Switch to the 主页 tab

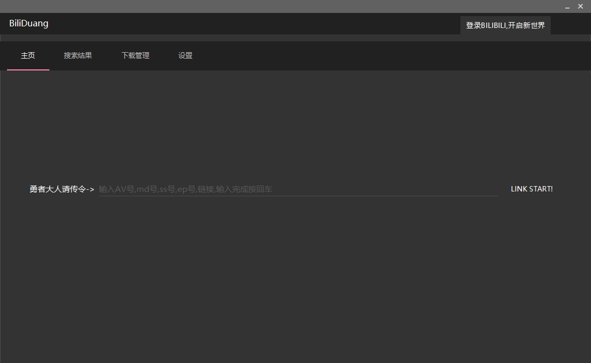[28, 56]
